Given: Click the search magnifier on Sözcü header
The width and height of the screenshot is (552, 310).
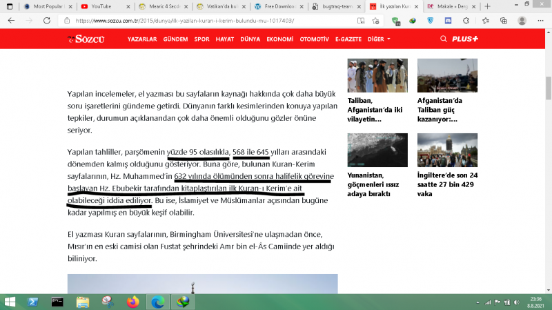Looking at the screenshot, I should click(443, 39).
